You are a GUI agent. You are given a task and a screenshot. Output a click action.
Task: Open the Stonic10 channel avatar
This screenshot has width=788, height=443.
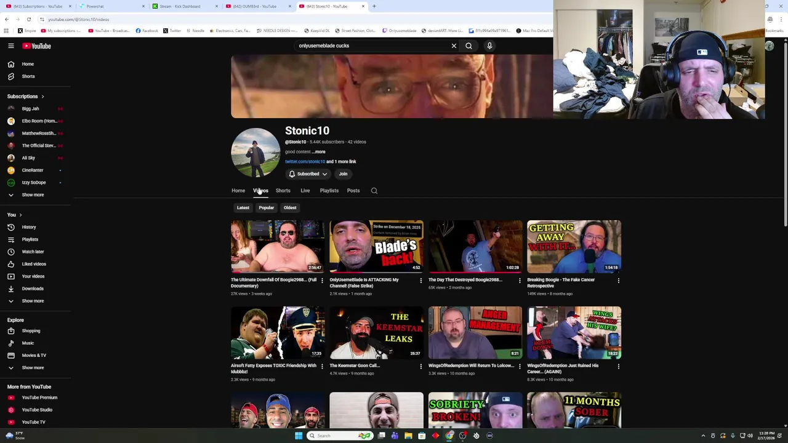pos(255,153)
